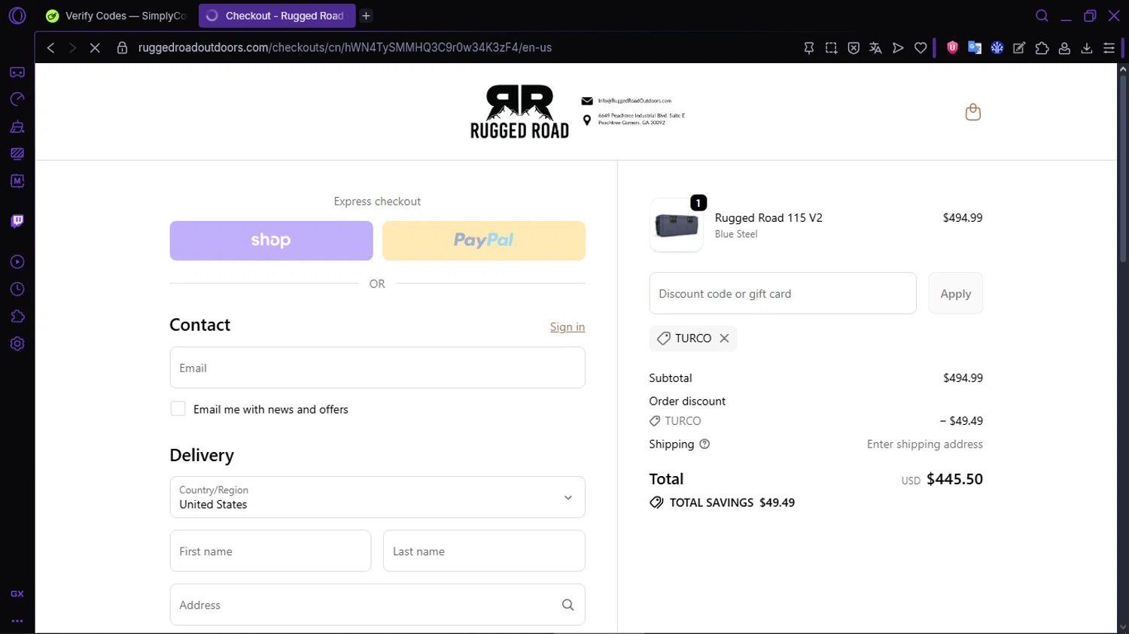Open the Player icon in sidebar
Image resolution: width=1129 pixels, height=634 pixels.
click(17, 262)
